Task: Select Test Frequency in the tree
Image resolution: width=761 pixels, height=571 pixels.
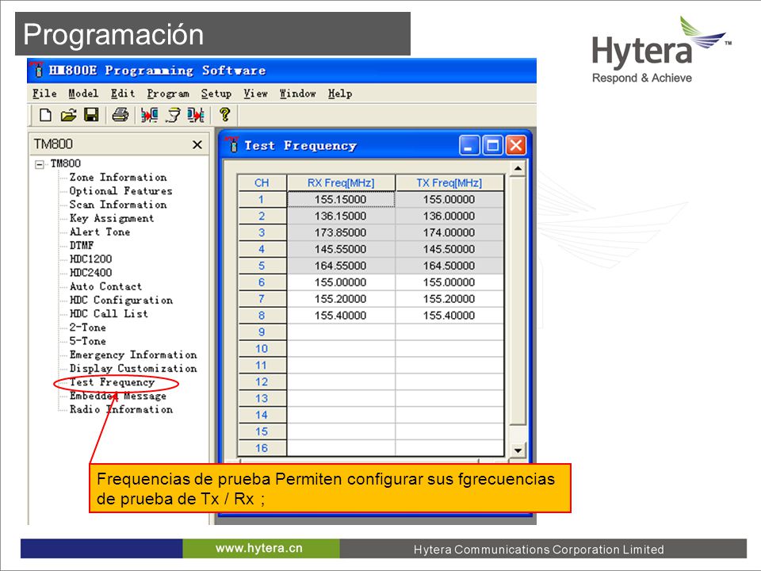Action: coord(112,382)
